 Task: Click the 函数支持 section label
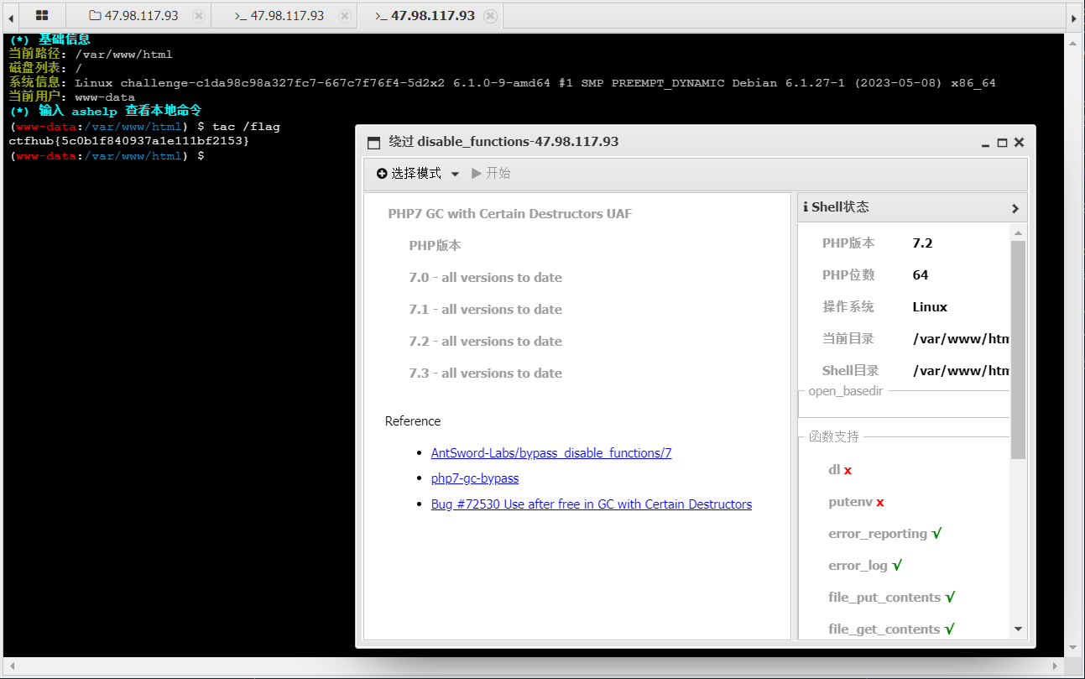834,436
